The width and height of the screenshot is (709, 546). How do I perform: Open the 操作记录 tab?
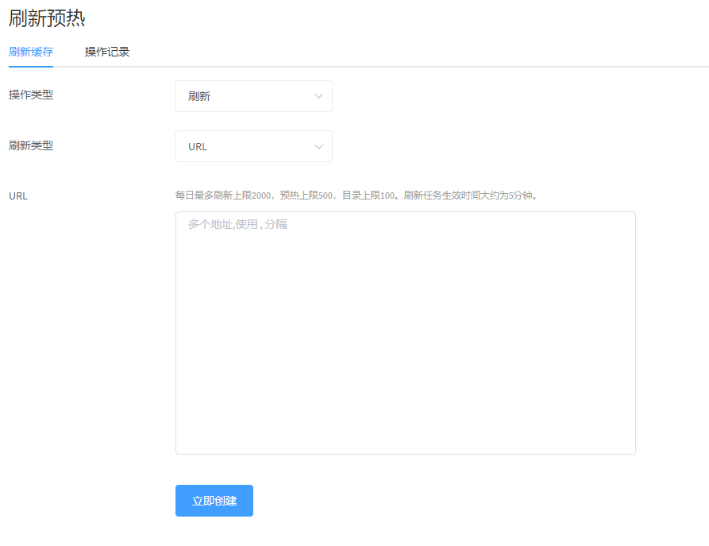(107, 52)
